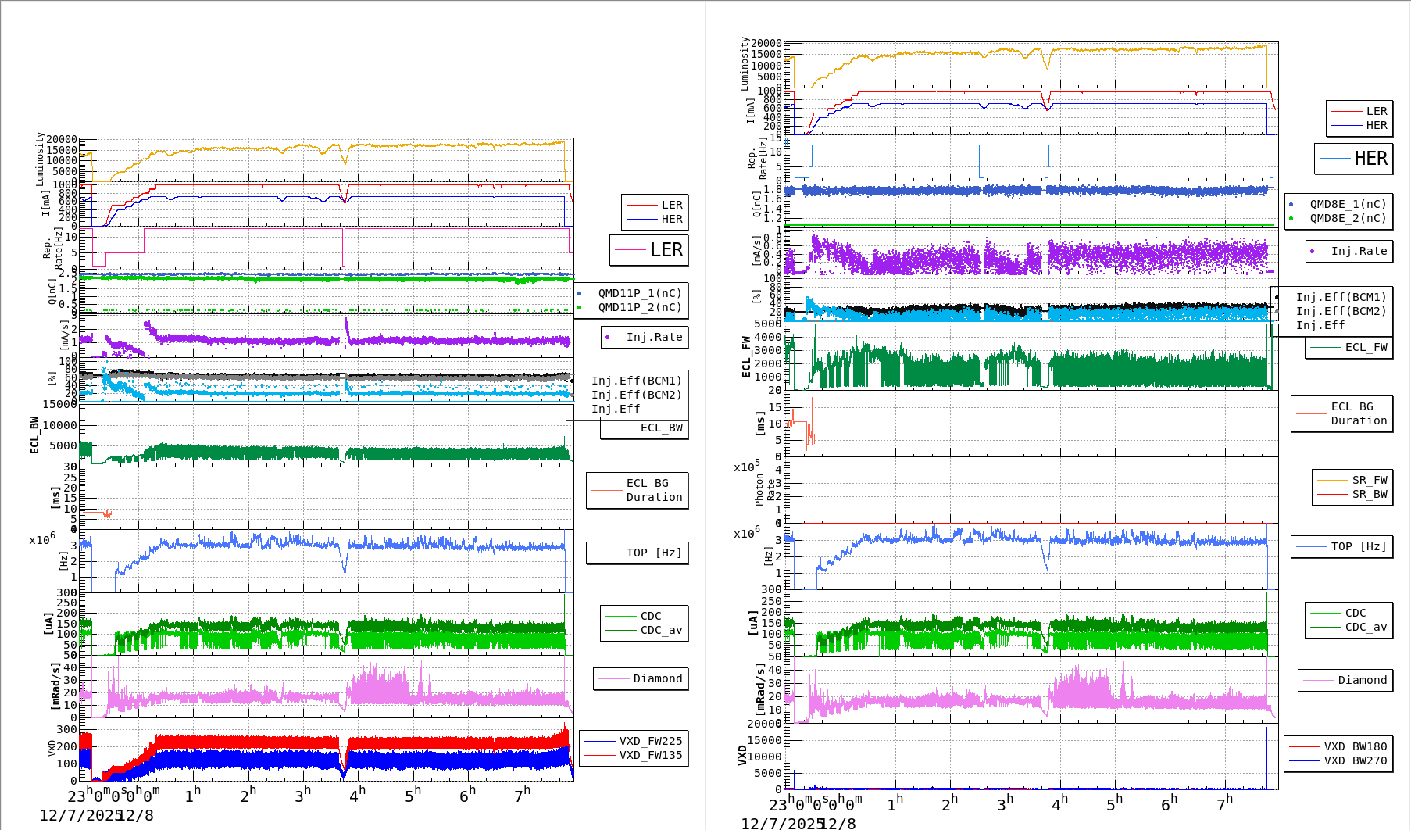Select the VXD_BW270 legend entry

1355,760
